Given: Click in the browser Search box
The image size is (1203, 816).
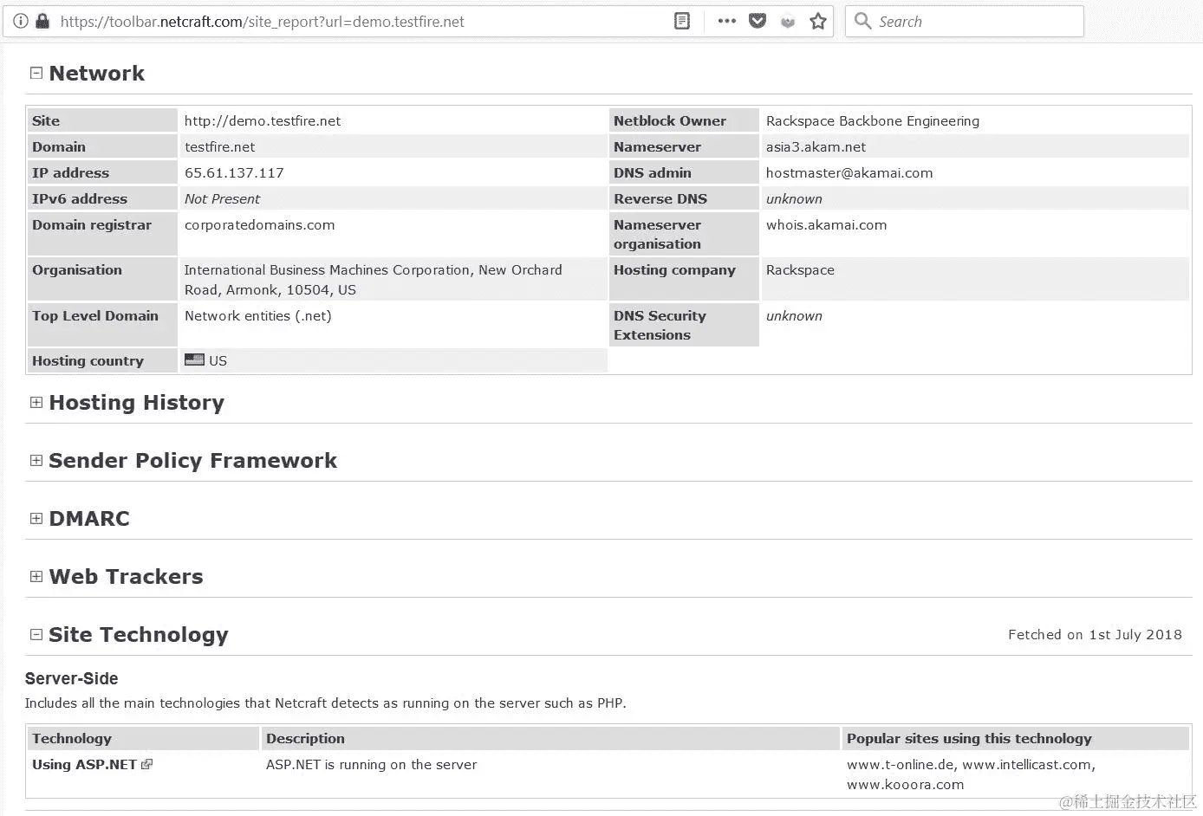Looking at the screenshot, I should [x=964, y=21].
